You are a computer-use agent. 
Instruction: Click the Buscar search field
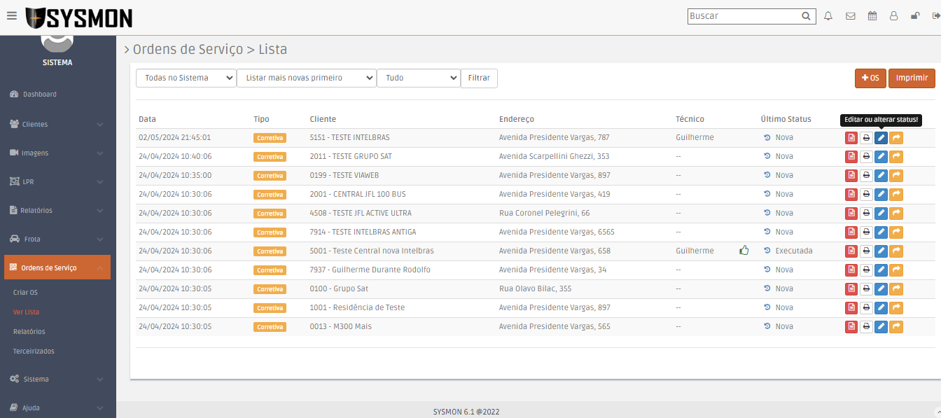744,16
